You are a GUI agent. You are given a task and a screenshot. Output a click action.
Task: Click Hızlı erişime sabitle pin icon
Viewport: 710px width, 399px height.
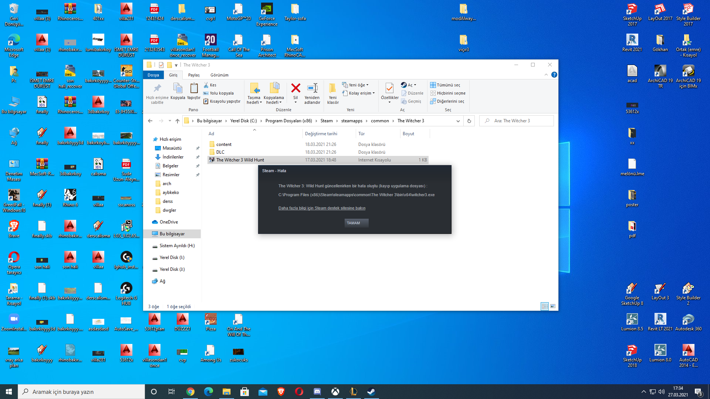pos(157,89)
